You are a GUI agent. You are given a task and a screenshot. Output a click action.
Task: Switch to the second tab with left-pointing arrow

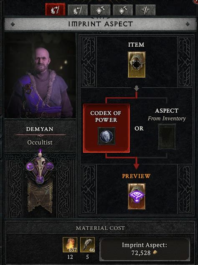(78, 10)
